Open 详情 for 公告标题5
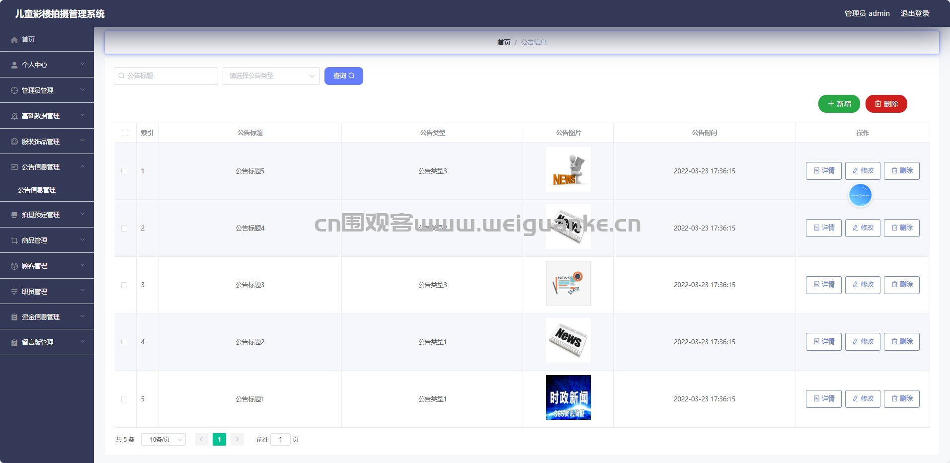The width and height of the screenshot is (950, 463). tap(824, 171)
